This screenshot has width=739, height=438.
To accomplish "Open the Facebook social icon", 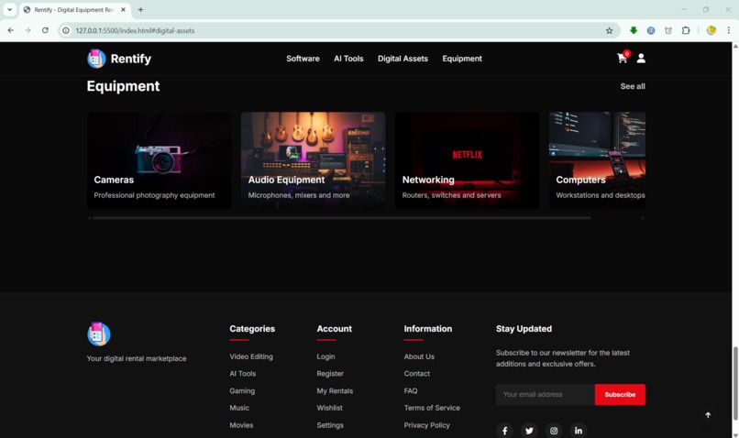I will [505, 431].
